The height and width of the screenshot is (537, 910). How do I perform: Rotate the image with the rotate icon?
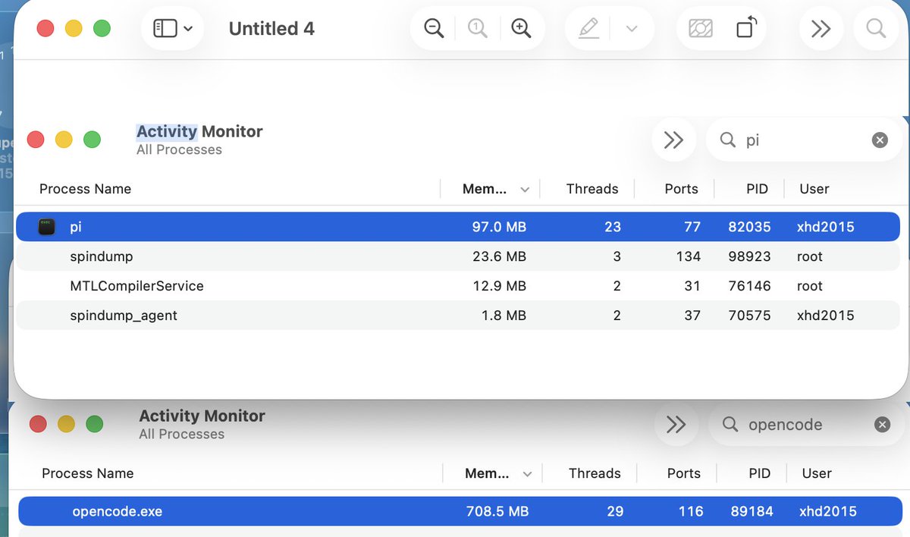tap(746, 29)
